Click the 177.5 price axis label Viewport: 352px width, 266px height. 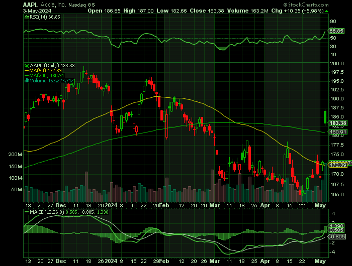click(337, 145)
